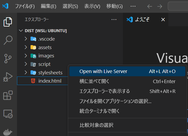Open the 表示(V) menu

tap(92, 6)
